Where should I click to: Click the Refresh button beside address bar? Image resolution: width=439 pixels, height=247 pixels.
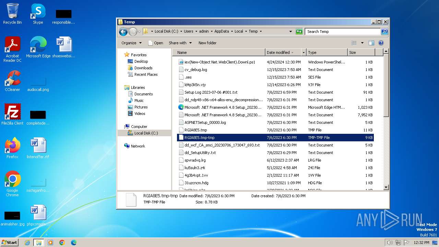tap(299, 32)
